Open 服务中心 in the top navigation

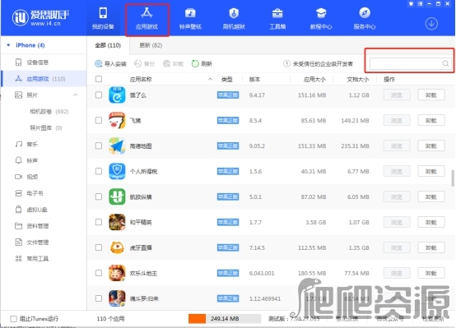click(365, 19)
